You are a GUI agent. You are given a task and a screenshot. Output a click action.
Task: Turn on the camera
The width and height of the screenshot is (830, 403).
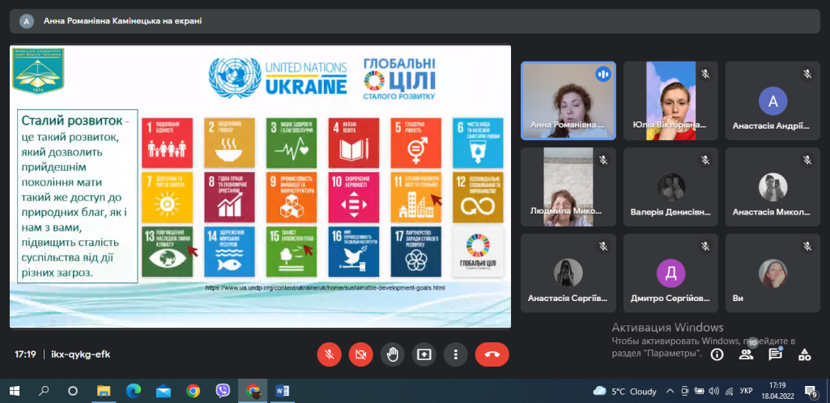[361, 354]
